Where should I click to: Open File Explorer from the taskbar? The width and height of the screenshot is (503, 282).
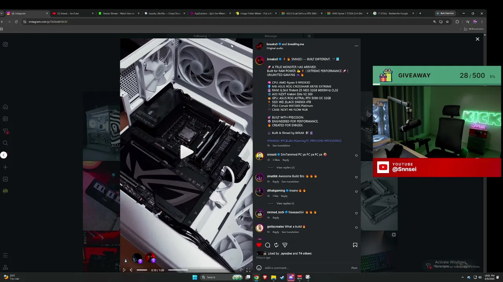[x=274, y=277]
